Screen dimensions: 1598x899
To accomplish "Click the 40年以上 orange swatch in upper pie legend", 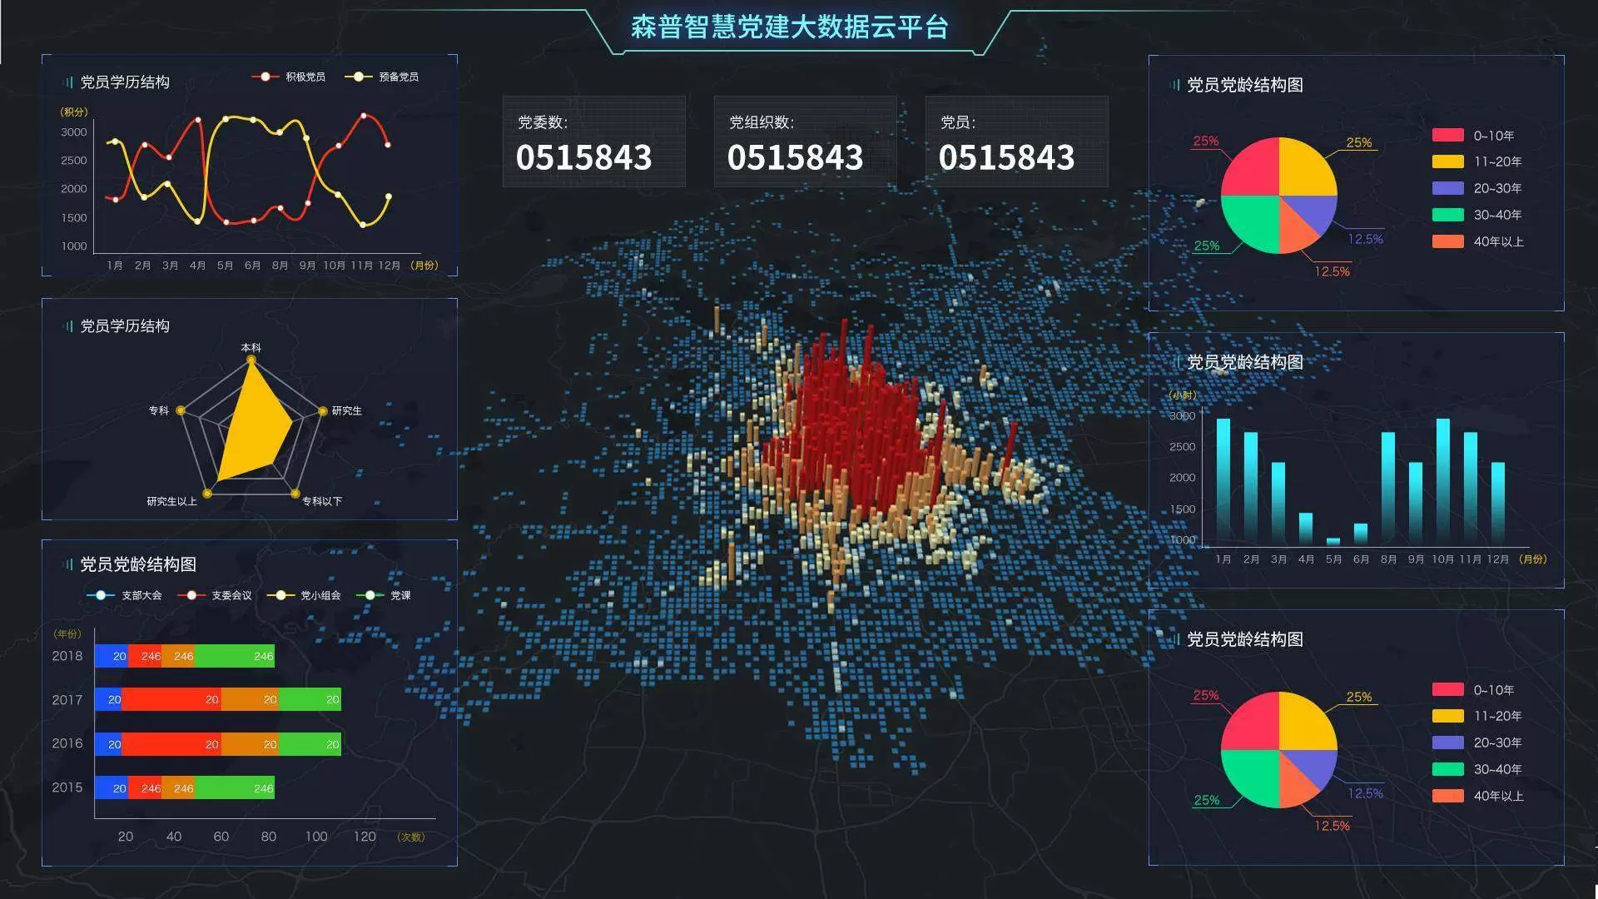I will [1447, 241].
